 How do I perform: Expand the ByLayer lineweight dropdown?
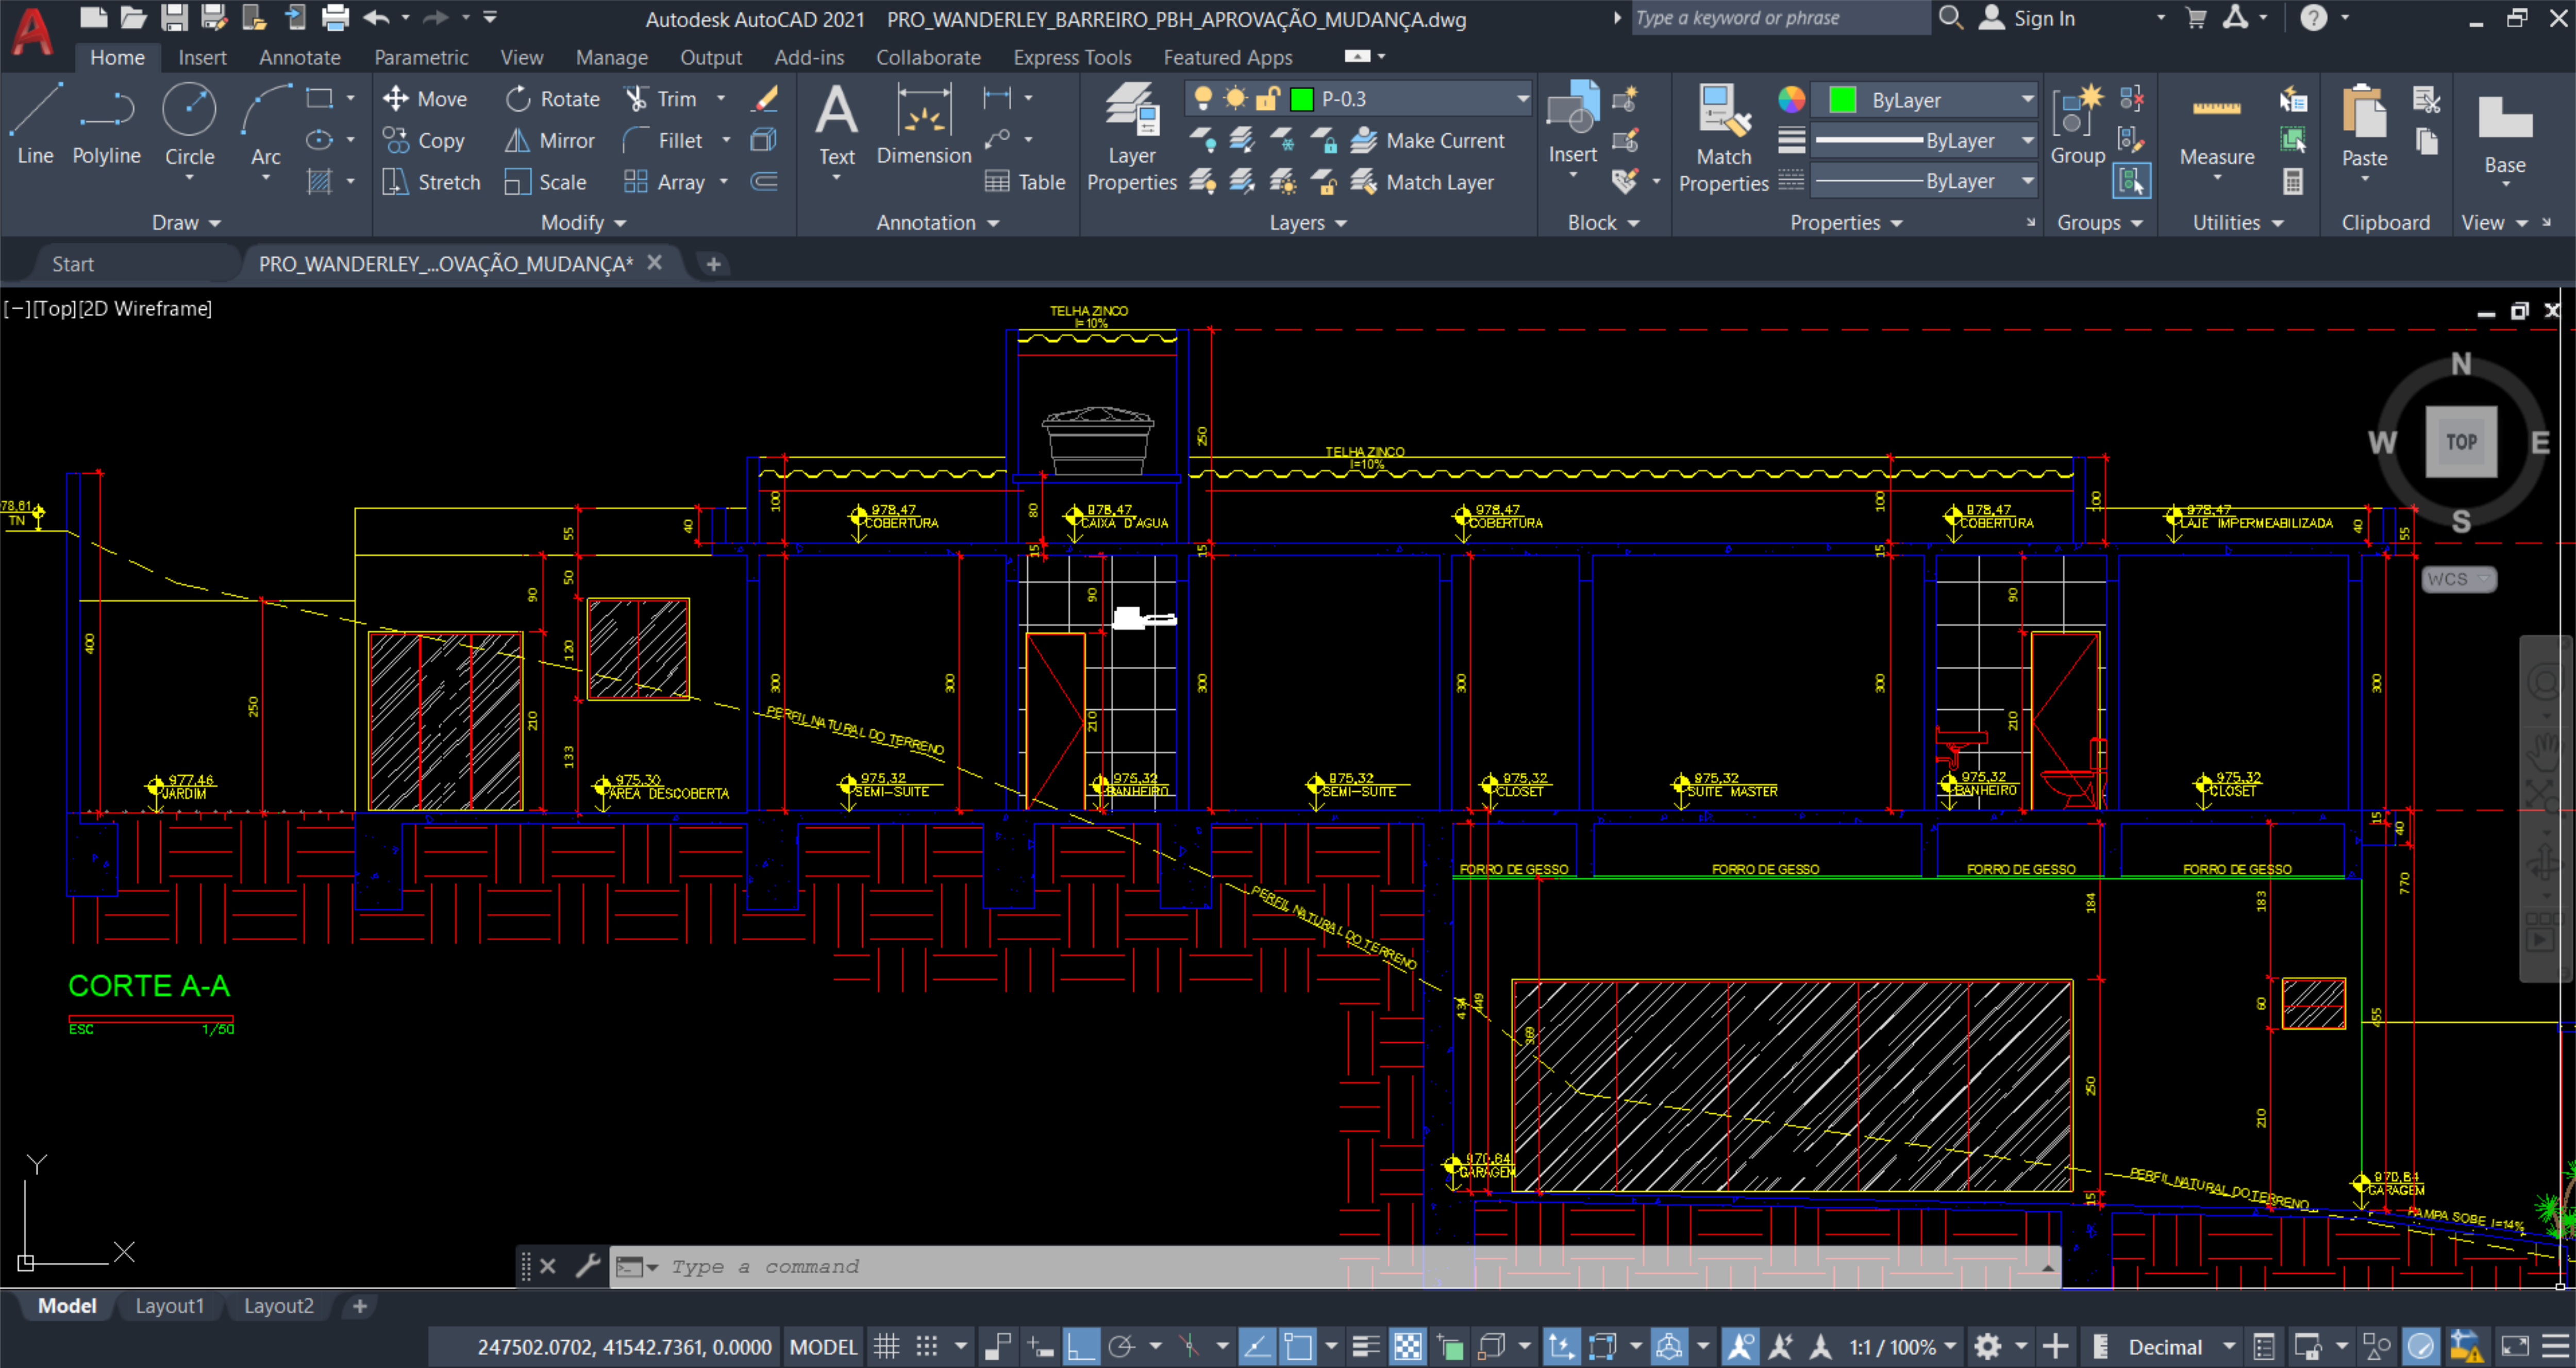click(x=2028, y=140)
